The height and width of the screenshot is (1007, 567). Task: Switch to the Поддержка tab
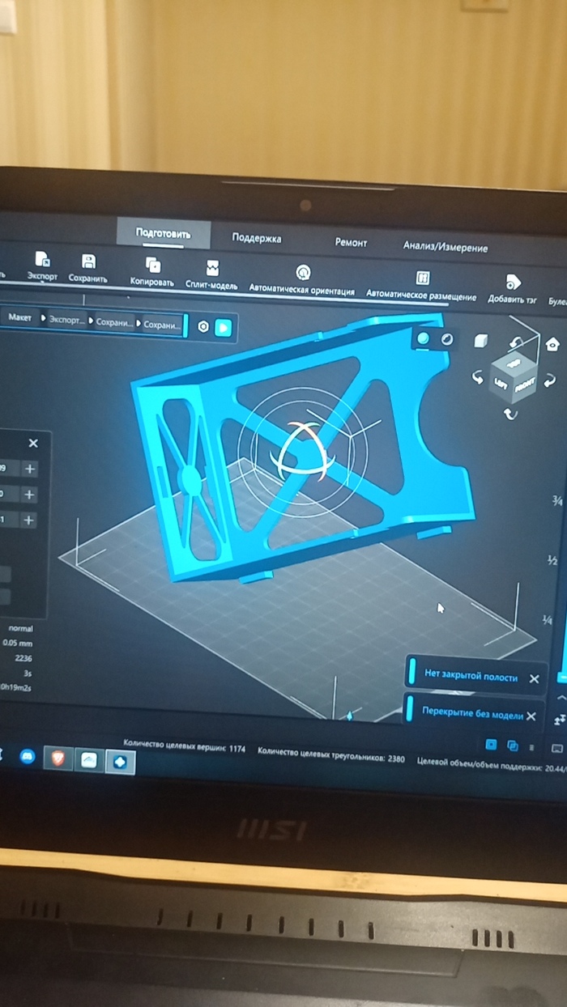pos(256,238)
